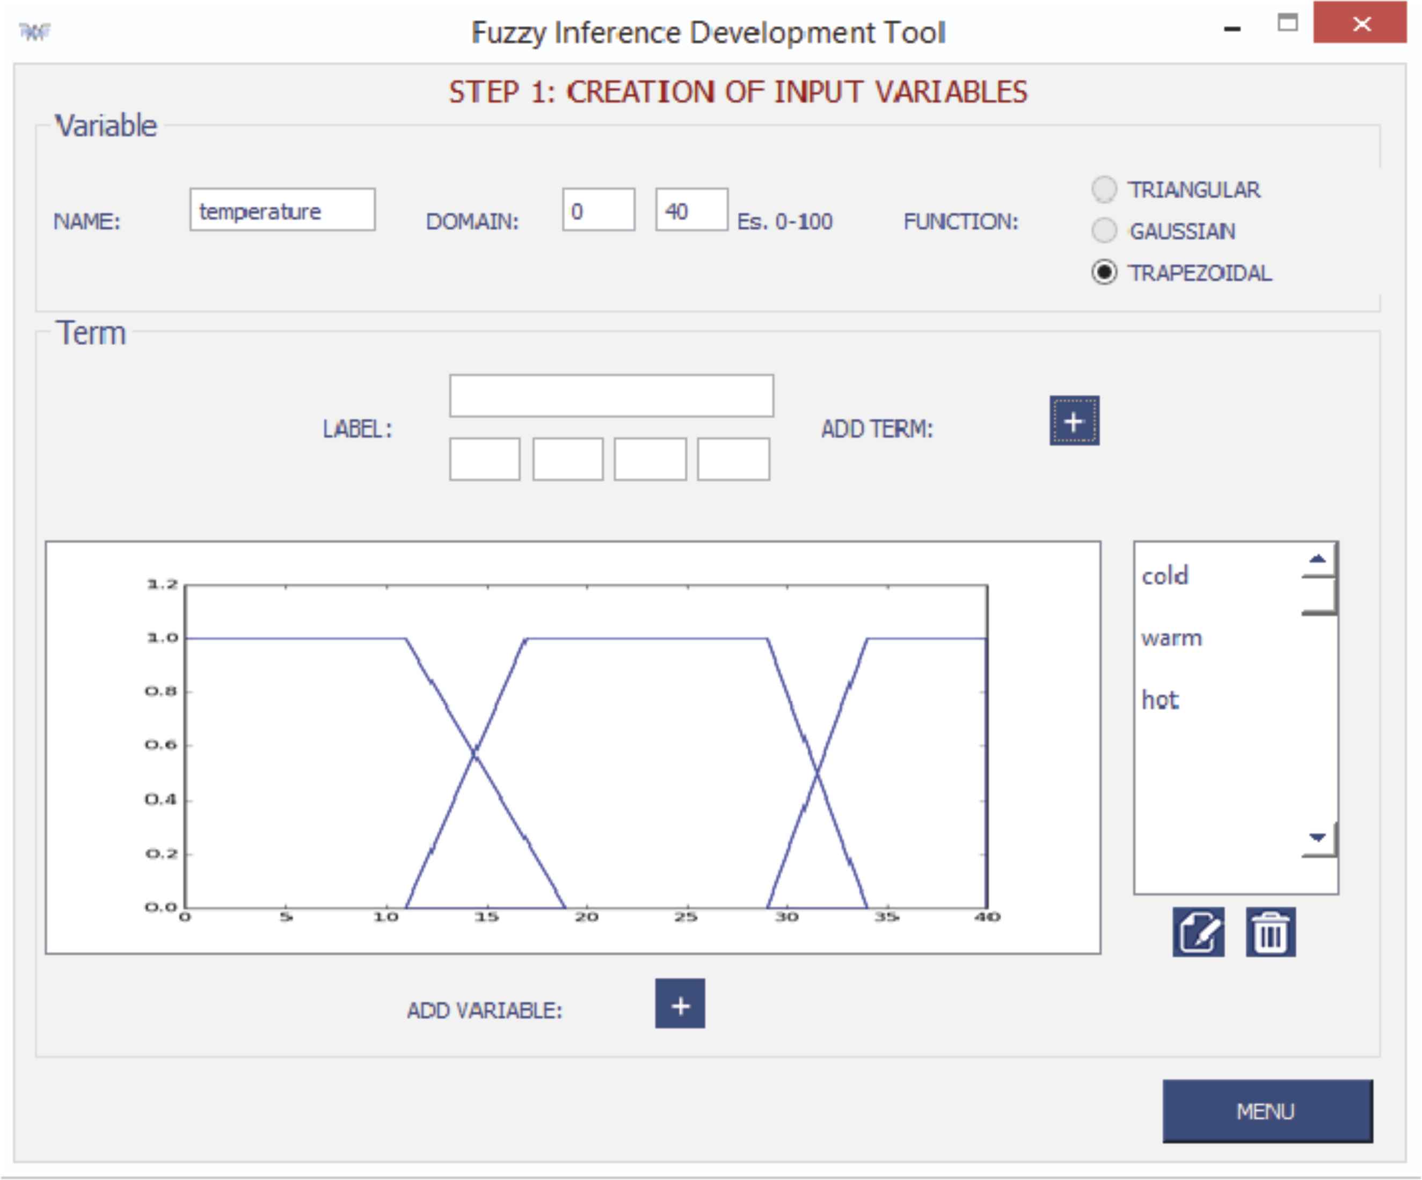This screenshot has height=1180, width=1422.
Task: Click the delete term trash icon
Action: pos(1270,931)
